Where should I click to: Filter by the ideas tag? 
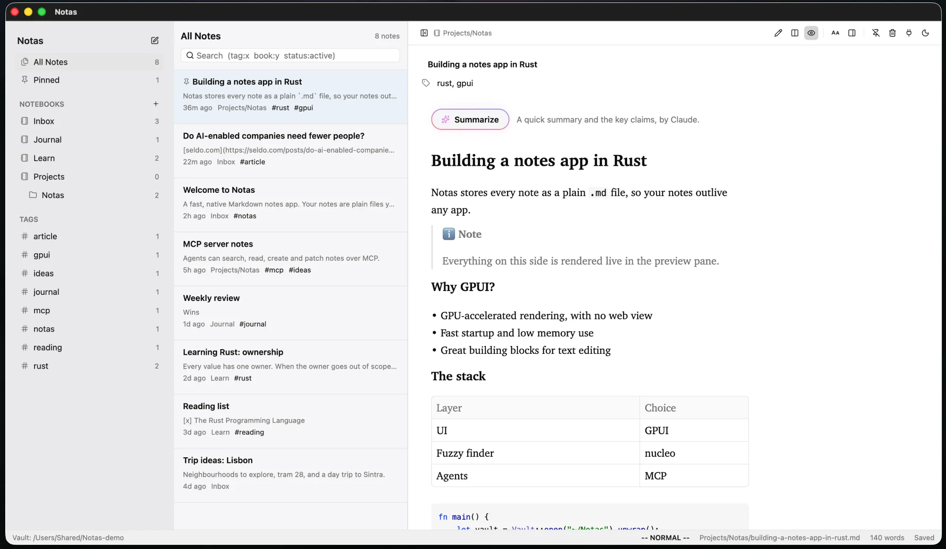click(90, 274)
